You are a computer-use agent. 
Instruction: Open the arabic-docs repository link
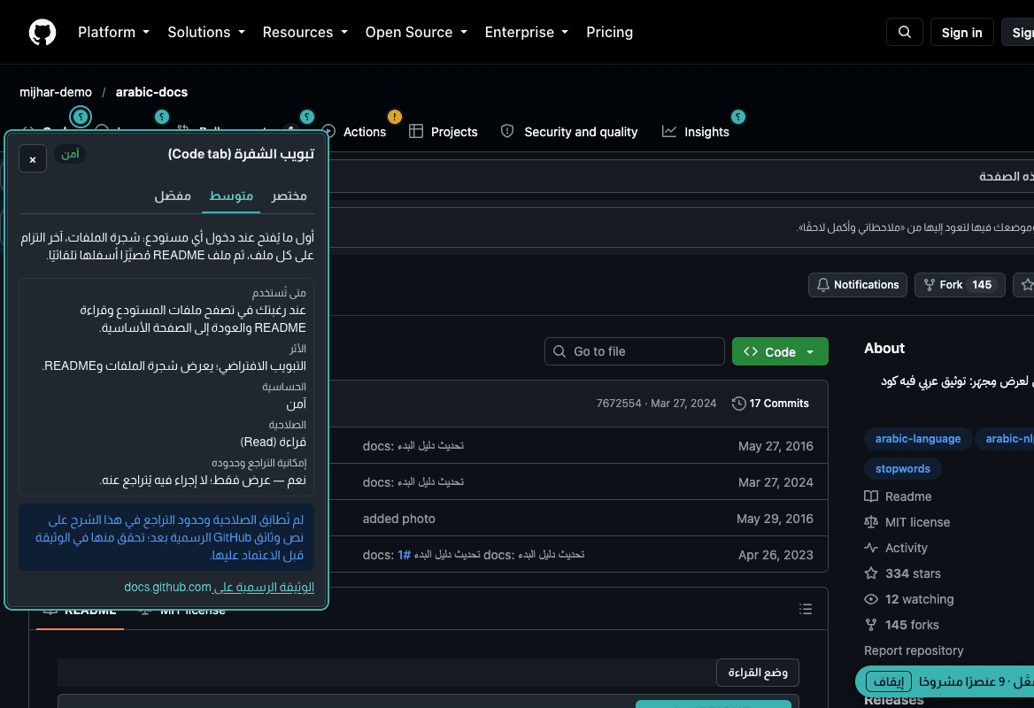[x=151, y=92]
